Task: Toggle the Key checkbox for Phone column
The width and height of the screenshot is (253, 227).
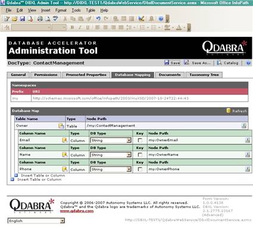Action: coord(140,169)
